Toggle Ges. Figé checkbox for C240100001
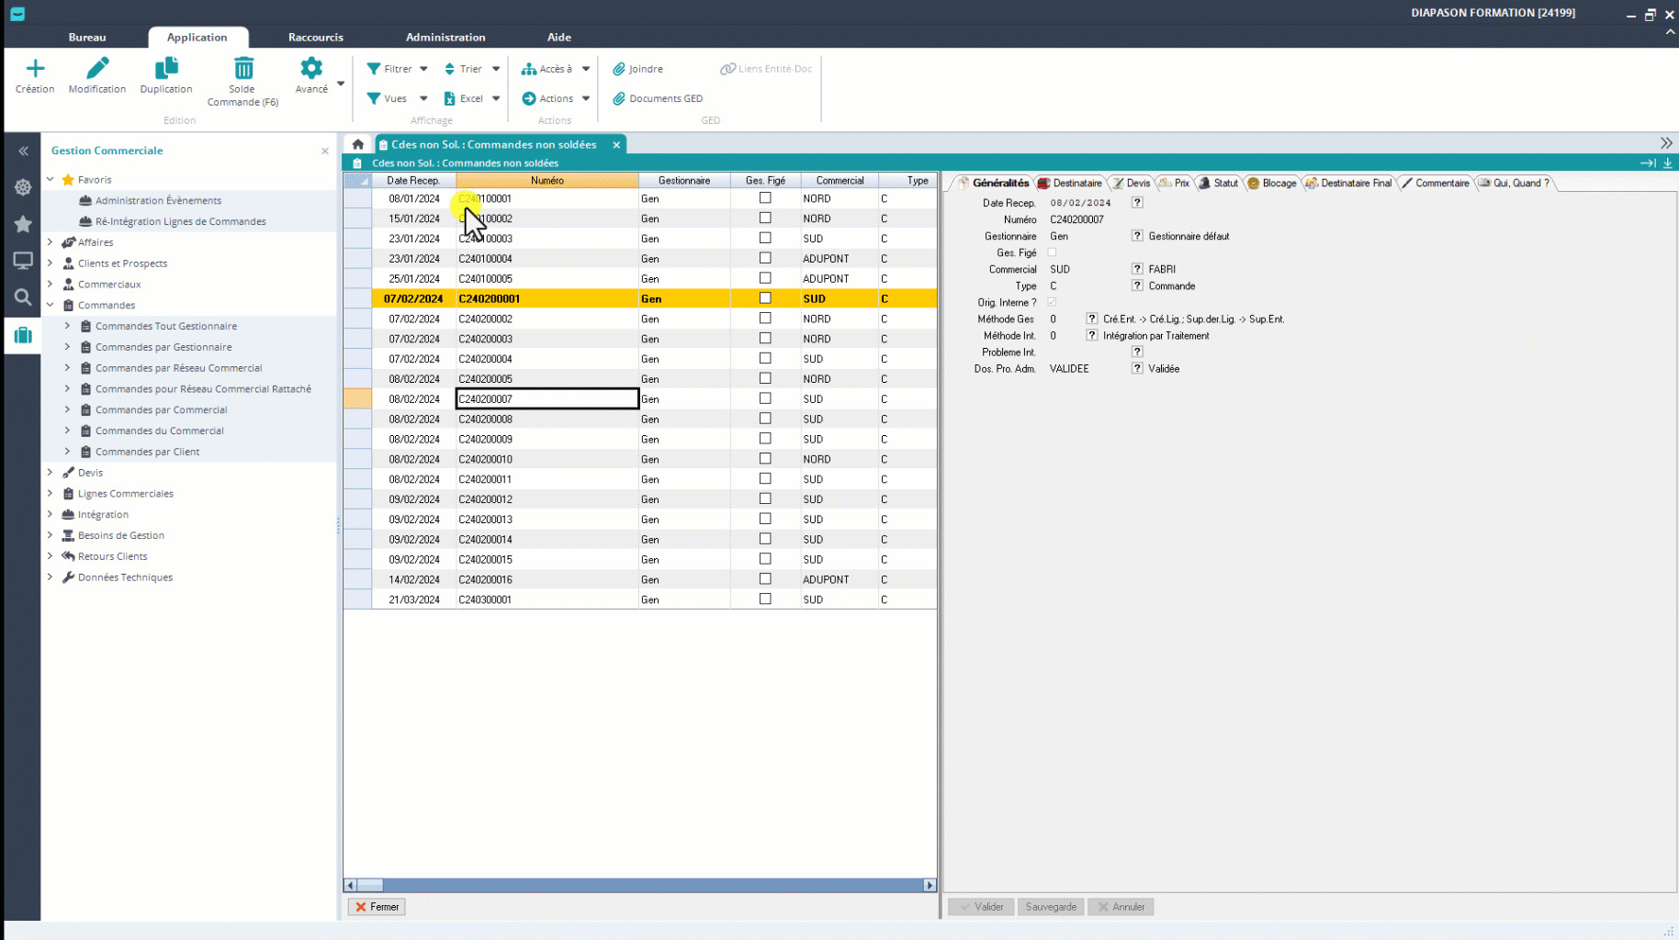This screenshot has width=1679, height=940. pos(765,198)
